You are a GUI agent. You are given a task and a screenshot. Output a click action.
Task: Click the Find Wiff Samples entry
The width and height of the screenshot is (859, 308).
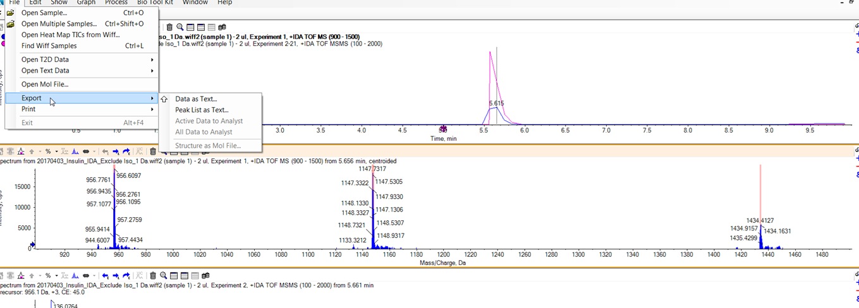[49, 46]
